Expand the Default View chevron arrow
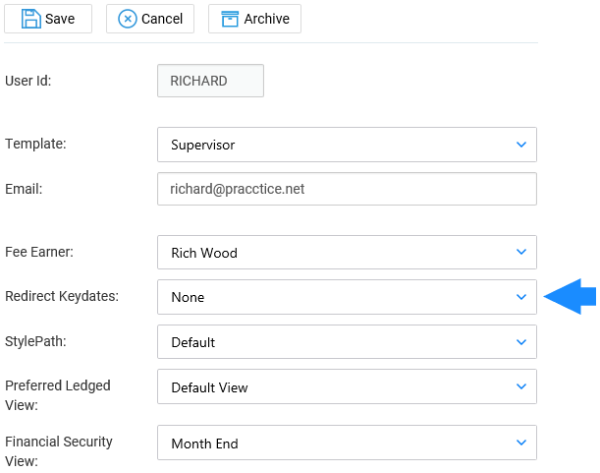 [x=521, y=386]
